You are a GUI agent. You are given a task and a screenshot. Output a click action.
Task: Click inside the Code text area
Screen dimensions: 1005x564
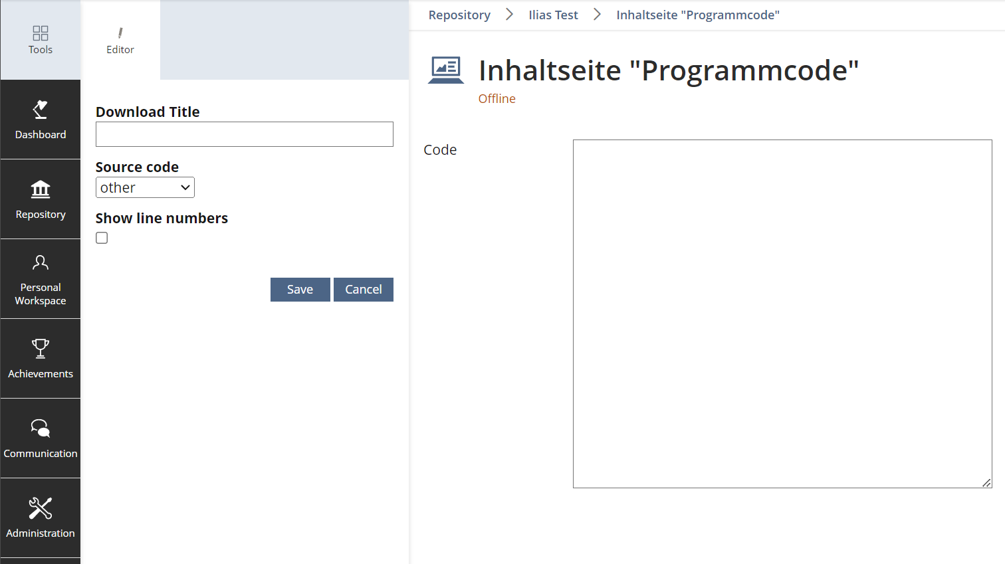(x=782, y=314)
